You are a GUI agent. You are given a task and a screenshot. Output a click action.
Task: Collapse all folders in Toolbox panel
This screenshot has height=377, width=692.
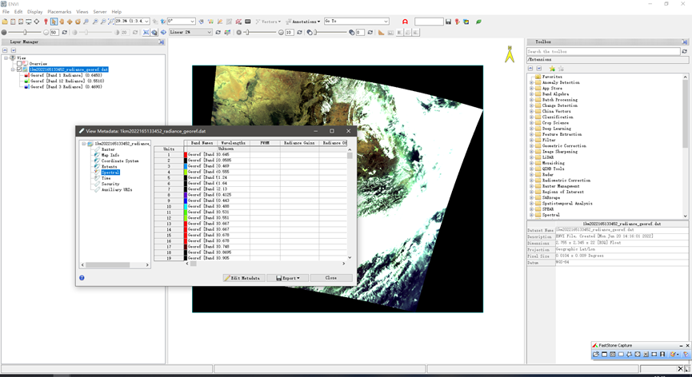(x=530, y=69)
